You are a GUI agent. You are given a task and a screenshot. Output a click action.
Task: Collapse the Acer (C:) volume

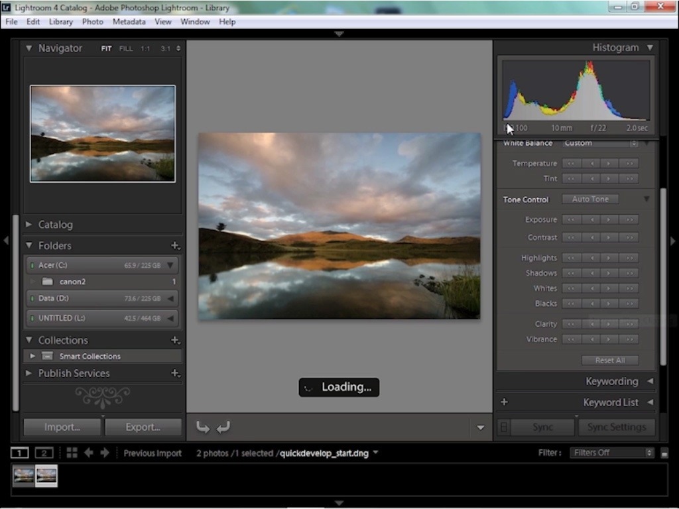[170, 265]
